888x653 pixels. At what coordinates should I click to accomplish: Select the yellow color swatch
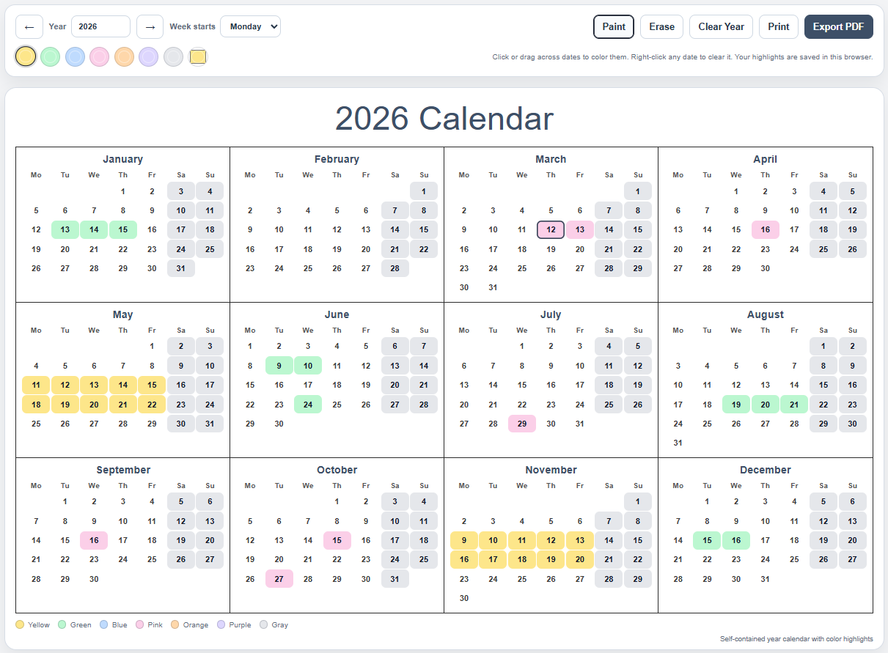(25, 56)
